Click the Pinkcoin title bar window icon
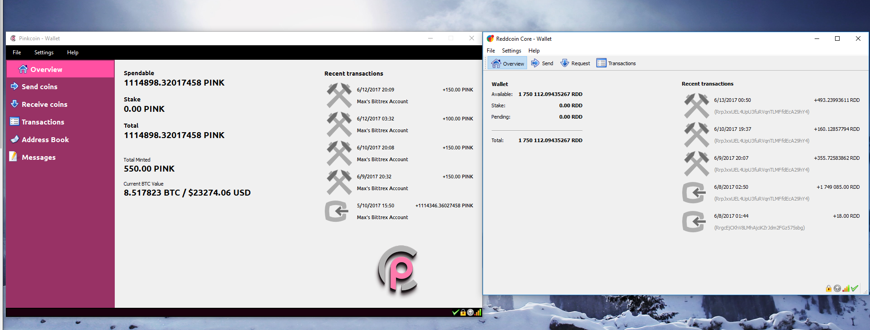870x330 pixels. 13,38
